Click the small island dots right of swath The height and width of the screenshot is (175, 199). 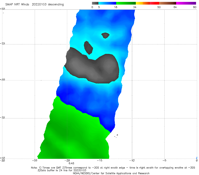click(x=116, y=136)
